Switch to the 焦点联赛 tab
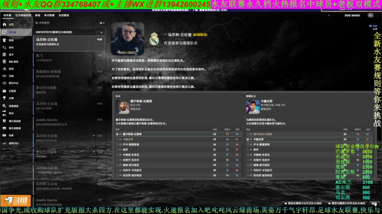 [49, 15]
